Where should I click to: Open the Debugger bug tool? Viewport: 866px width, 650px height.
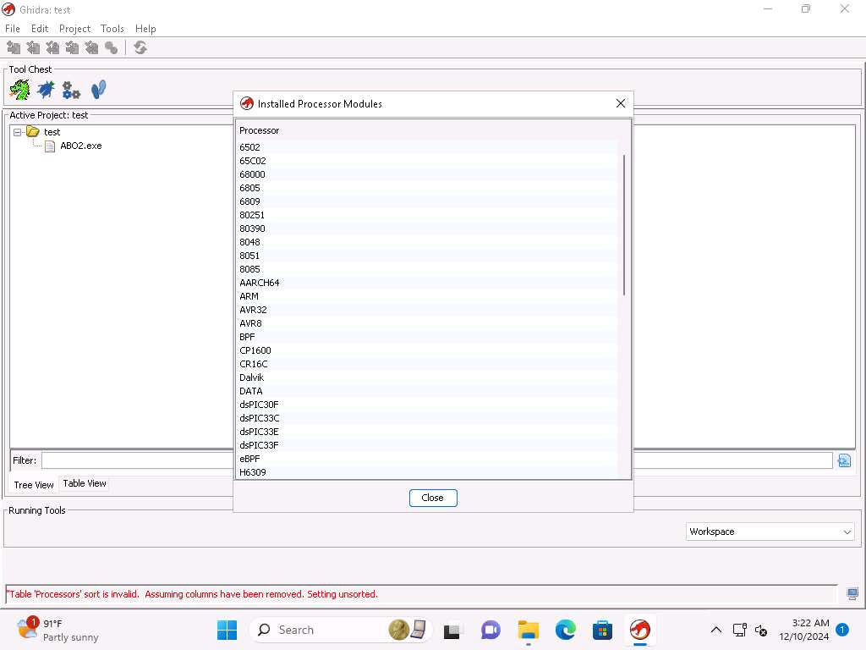[46, 89]
